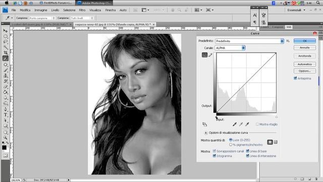Select the Crop tool
The width and height of the screenshot is (323, 182).
6,53
